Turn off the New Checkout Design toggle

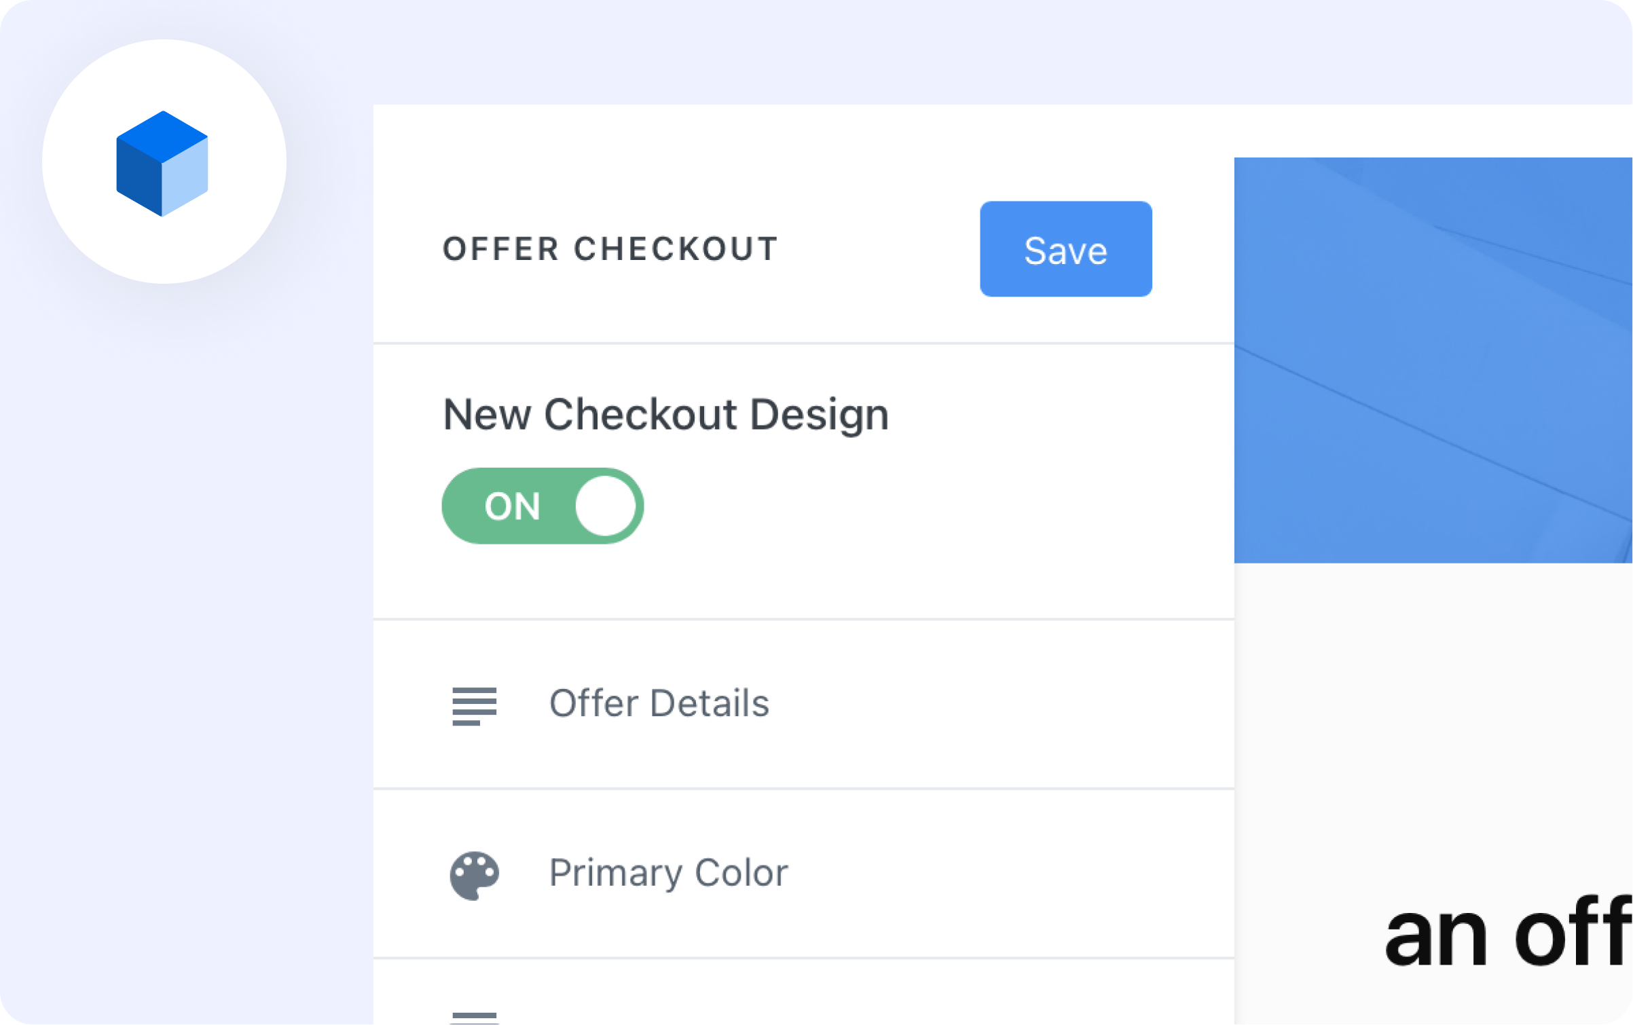click(543, 506)
